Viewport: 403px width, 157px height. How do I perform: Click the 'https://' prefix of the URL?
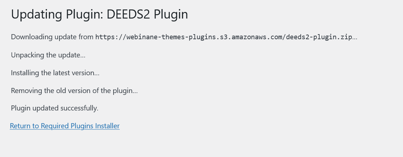[111, 37]
